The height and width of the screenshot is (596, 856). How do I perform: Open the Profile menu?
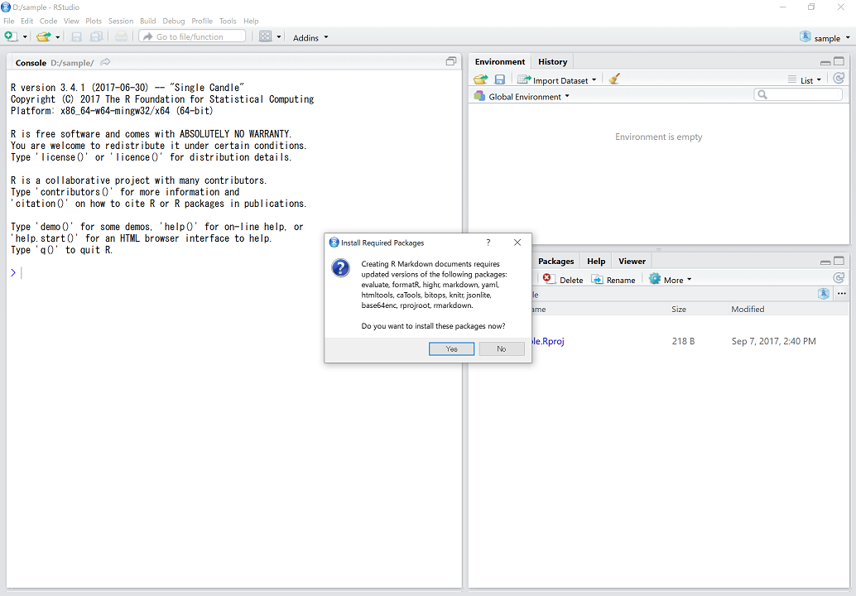pyautogui.click(x=202, y=21)
